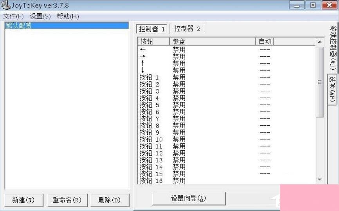339x211 pixels.
Task: Select the 按钮 7 row
Action: (226, 119)
